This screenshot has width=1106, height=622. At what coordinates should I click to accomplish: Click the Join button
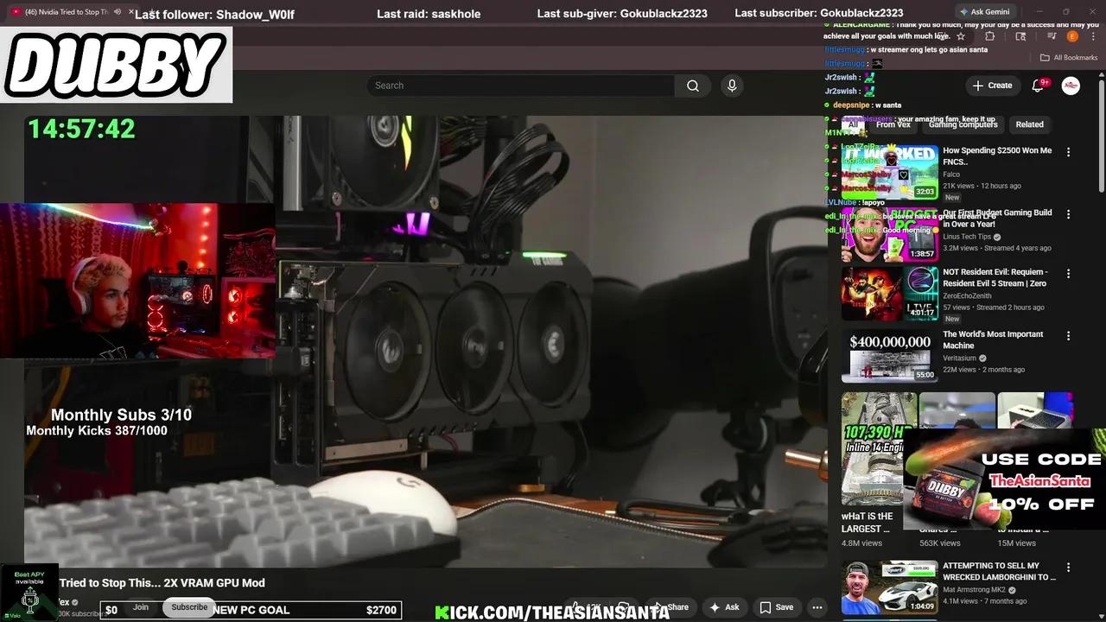point(141,607)
